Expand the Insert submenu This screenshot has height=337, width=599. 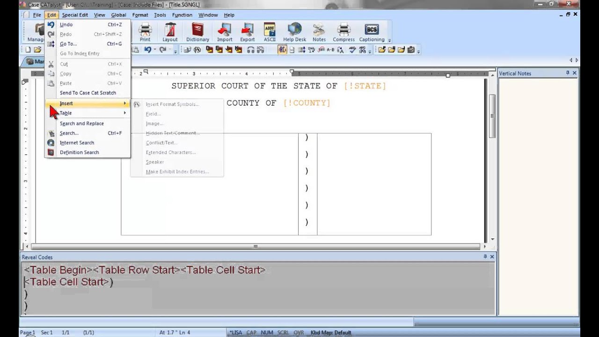click(x=88, y=103)
